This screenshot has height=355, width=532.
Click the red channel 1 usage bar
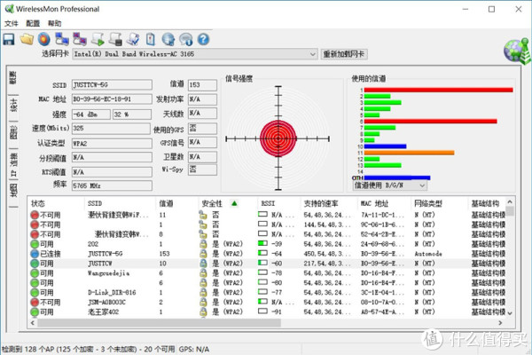coord(438,90)
